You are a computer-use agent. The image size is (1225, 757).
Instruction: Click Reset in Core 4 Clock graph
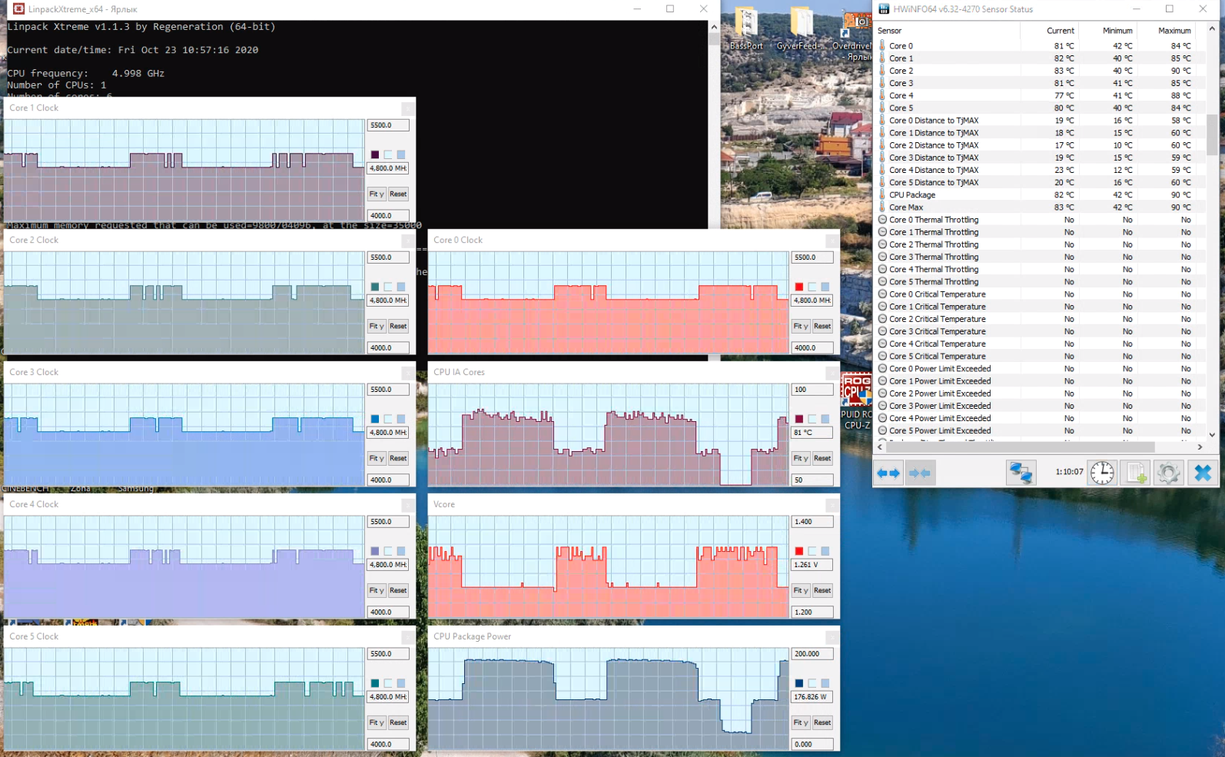[x=398, y=591]
